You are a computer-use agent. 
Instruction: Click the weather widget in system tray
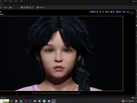pos(128,101)
